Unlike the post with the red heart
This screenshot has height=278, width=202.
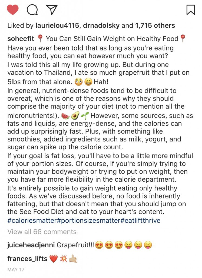click(12, 10)
